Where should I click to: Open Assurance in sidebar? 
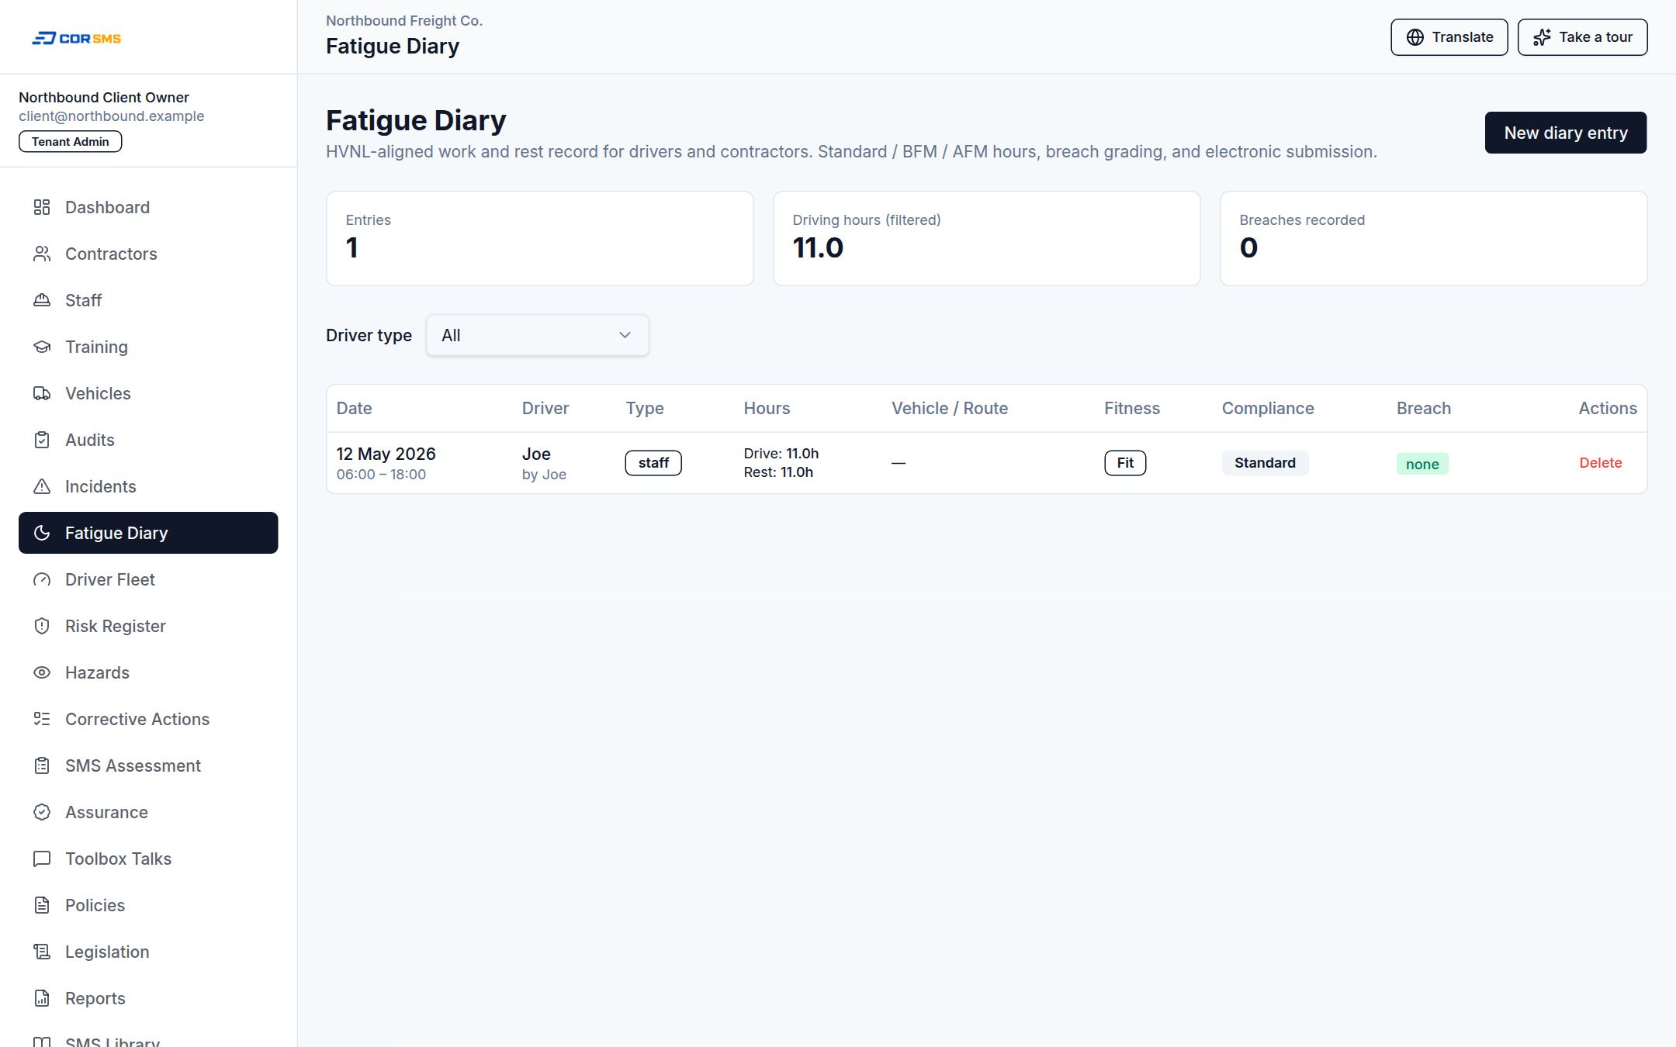click(148, 812)
